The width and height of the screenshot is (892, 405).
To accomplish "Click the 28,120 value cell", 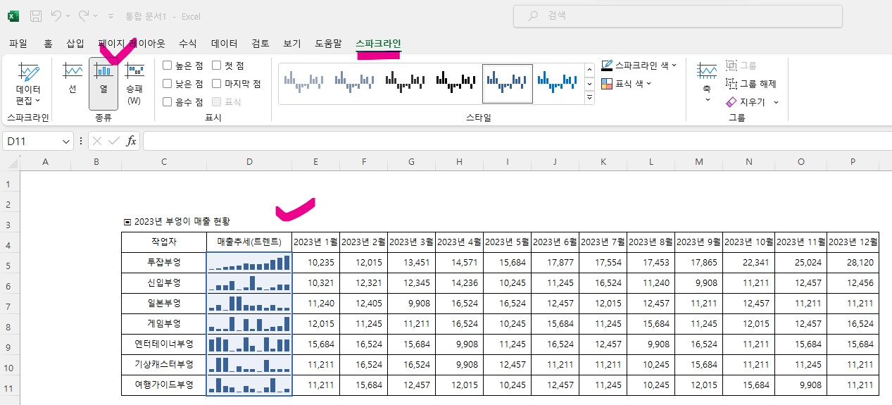I will (853, 262).
